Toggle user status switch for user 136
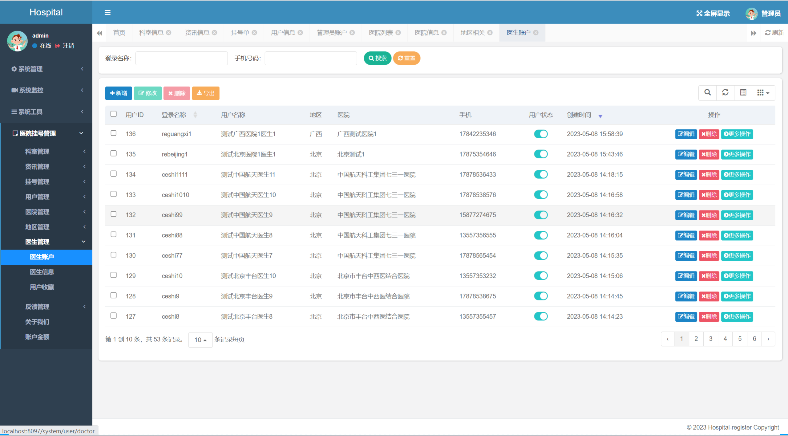The width and height of the screenshot is (788, 436). [540, 134]
